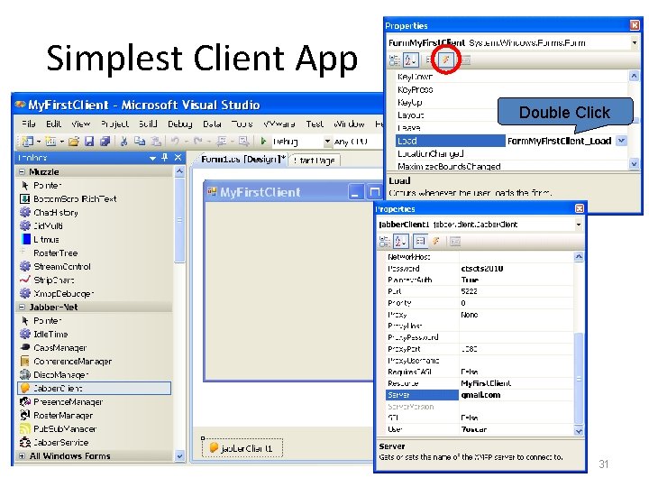Close the Toolbox panel

pos(178,157)
